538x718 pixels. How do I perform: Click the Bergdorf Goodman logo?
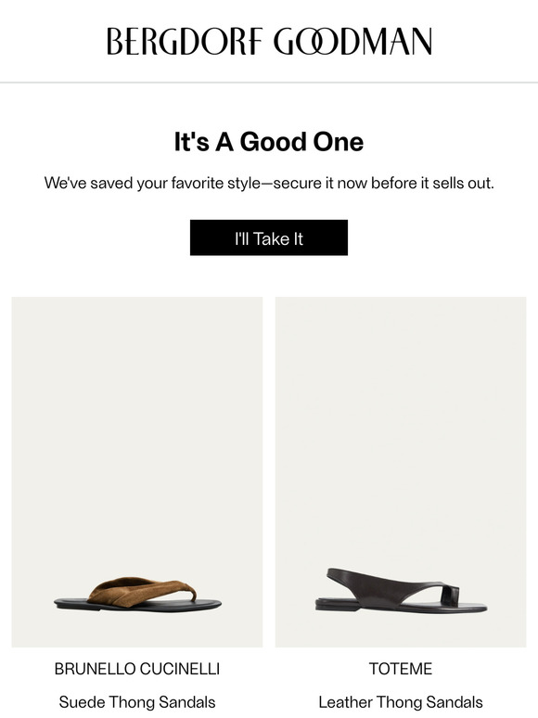pos(269,41)
